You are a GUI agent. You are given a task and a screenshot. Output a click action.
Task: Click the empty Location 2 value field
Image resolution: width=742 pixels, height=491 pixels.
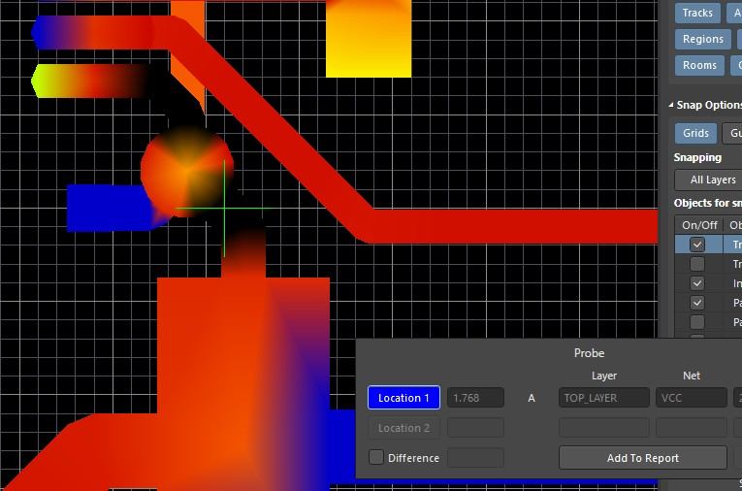point(475,428)
